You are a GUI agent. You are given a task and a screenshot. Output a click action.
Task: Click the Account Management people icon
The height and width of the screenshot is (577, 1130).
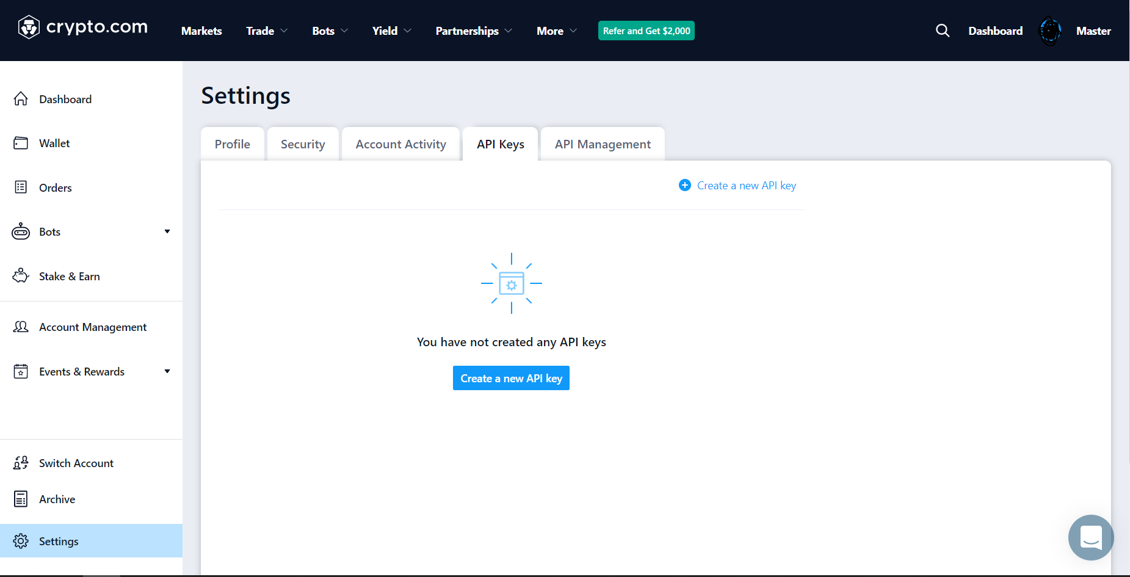tap(21, 327)
